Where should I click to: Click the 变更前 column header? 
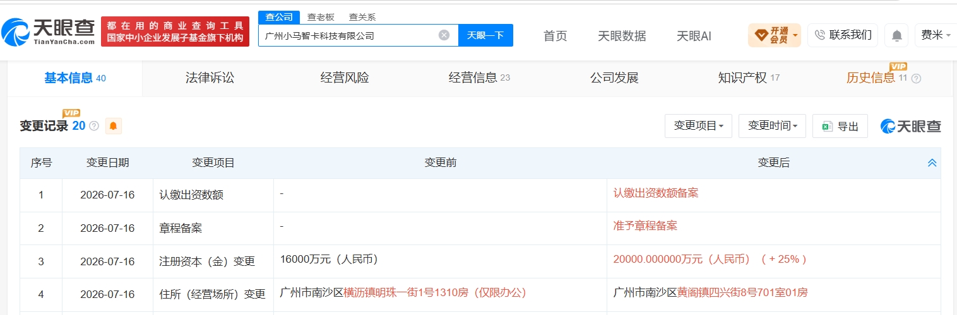click(441, 163)
